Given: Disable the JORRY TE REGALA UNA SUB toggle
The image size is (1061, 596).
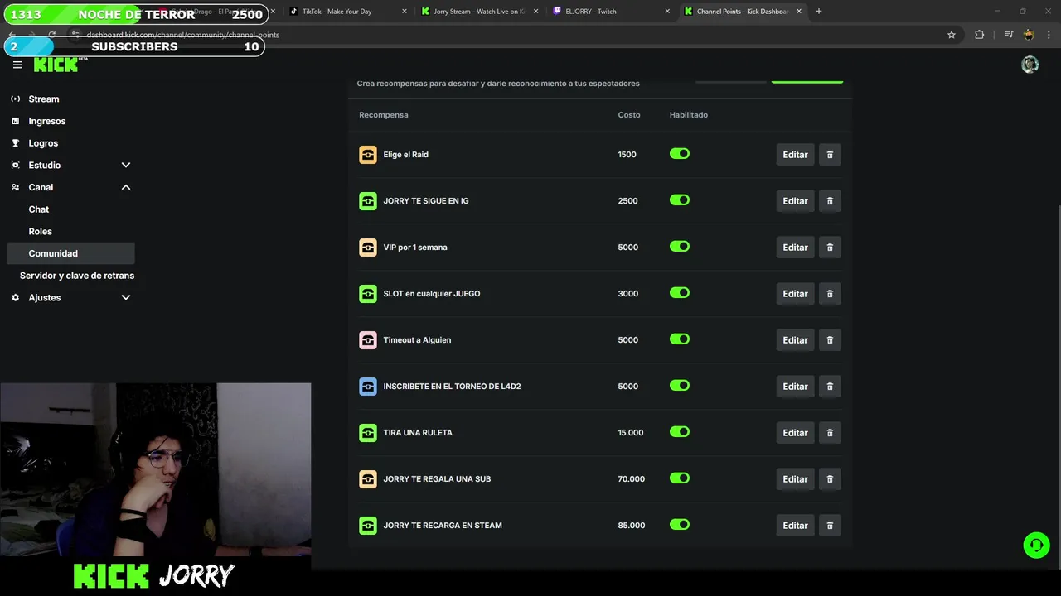Looking at the screenshot, I should coord(680,478).
